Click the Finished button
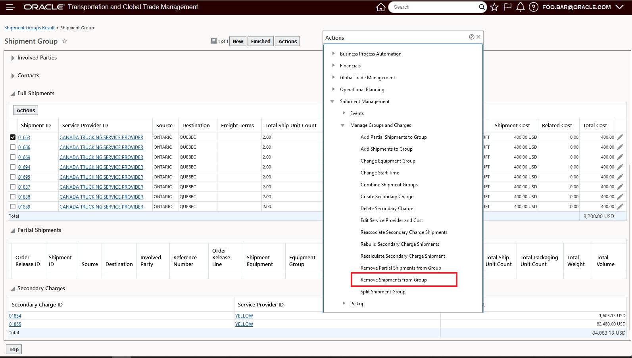Image resolution: width=632 pixels, height=358 pixels. [x=260, y=41]
